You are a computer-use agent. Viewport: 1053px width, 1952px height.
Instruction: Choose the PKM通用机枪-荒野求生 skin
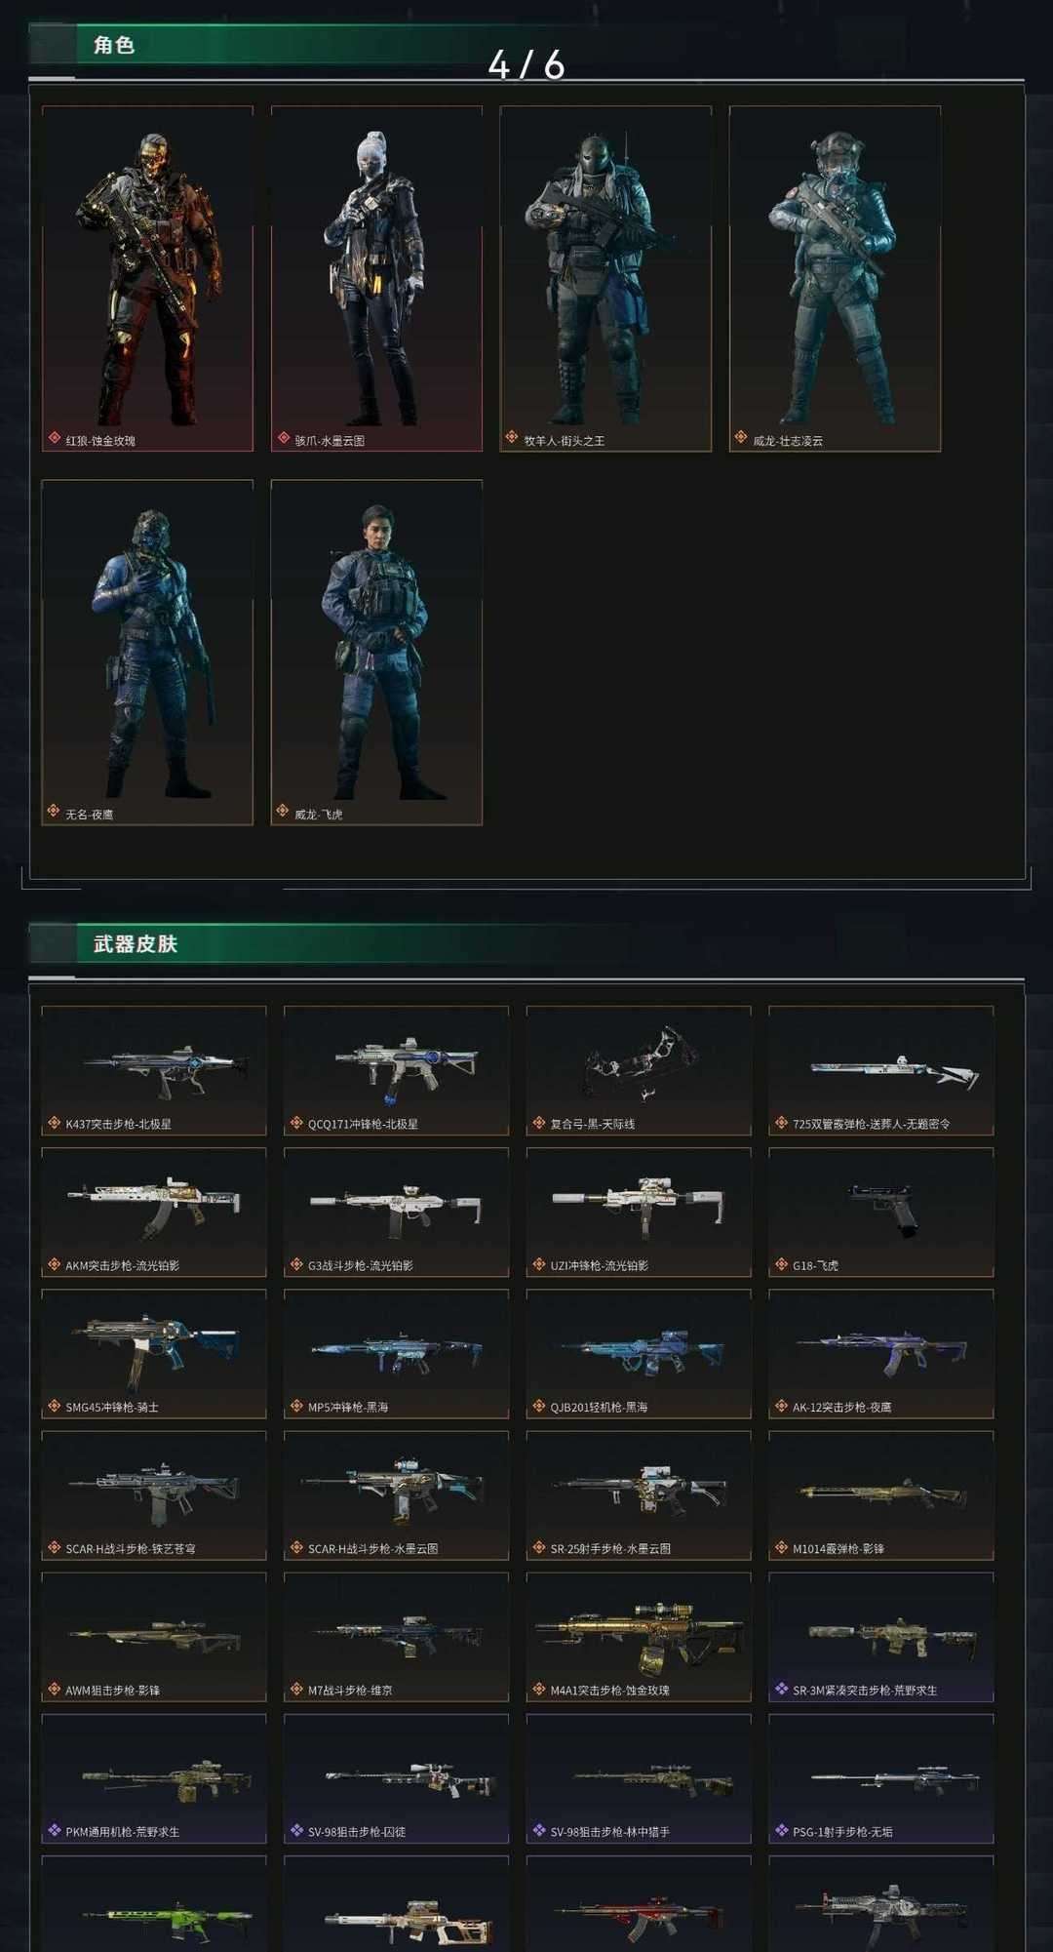tap(154, 1778)
